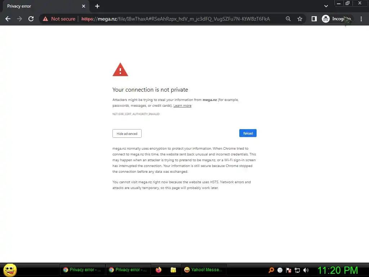The height and width of the screenshot is (277, 369).
Task: Open a new tab with the plus button
Action: point(97,6)
